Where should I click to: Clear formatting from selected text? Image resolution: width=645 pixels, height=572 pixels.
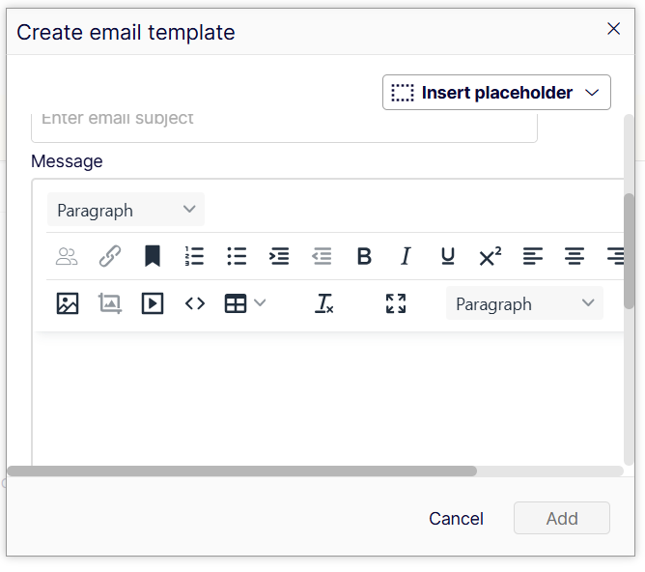point(324,303)
